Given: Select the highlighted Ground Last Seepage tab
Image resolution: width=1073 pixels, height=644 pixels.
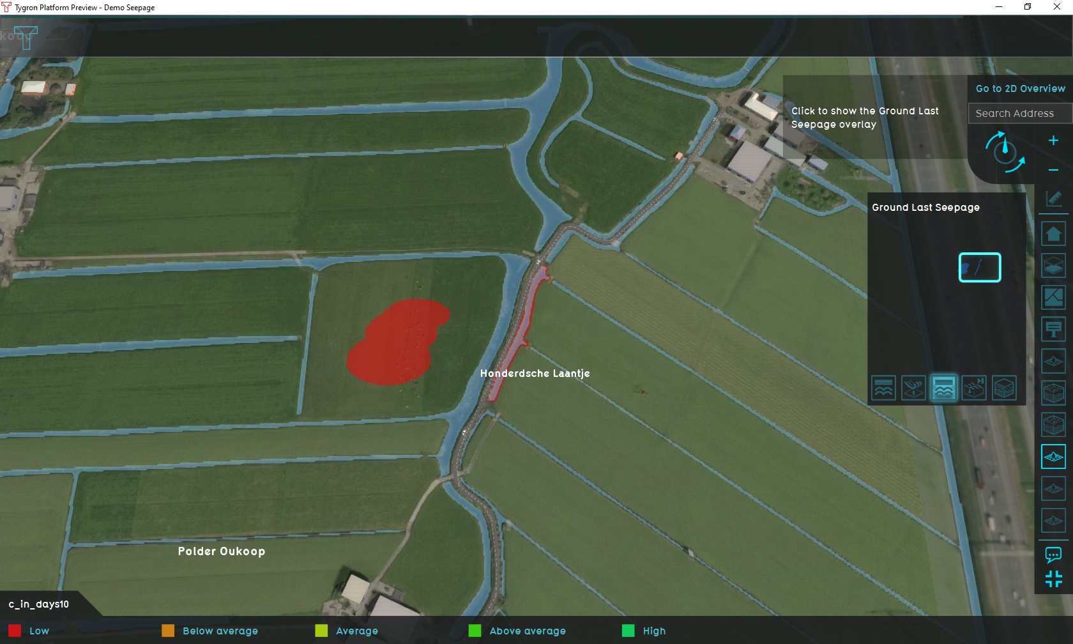Looking at the screenshot, I should [x=944, y=388].
